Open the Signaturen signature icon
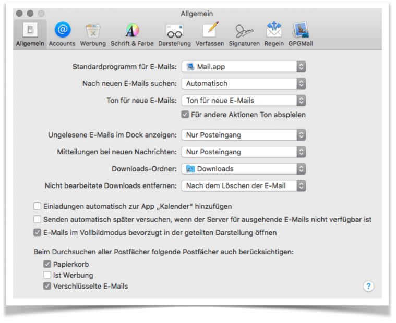Image resolution: width=396 pixels, height=323 pixels. pos(244,31)
